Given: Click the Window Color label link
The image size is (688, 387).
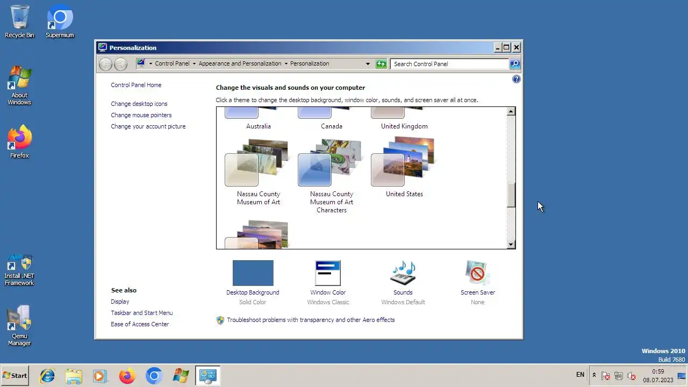Looking at the screenshot, I should (x=328, y=292).
